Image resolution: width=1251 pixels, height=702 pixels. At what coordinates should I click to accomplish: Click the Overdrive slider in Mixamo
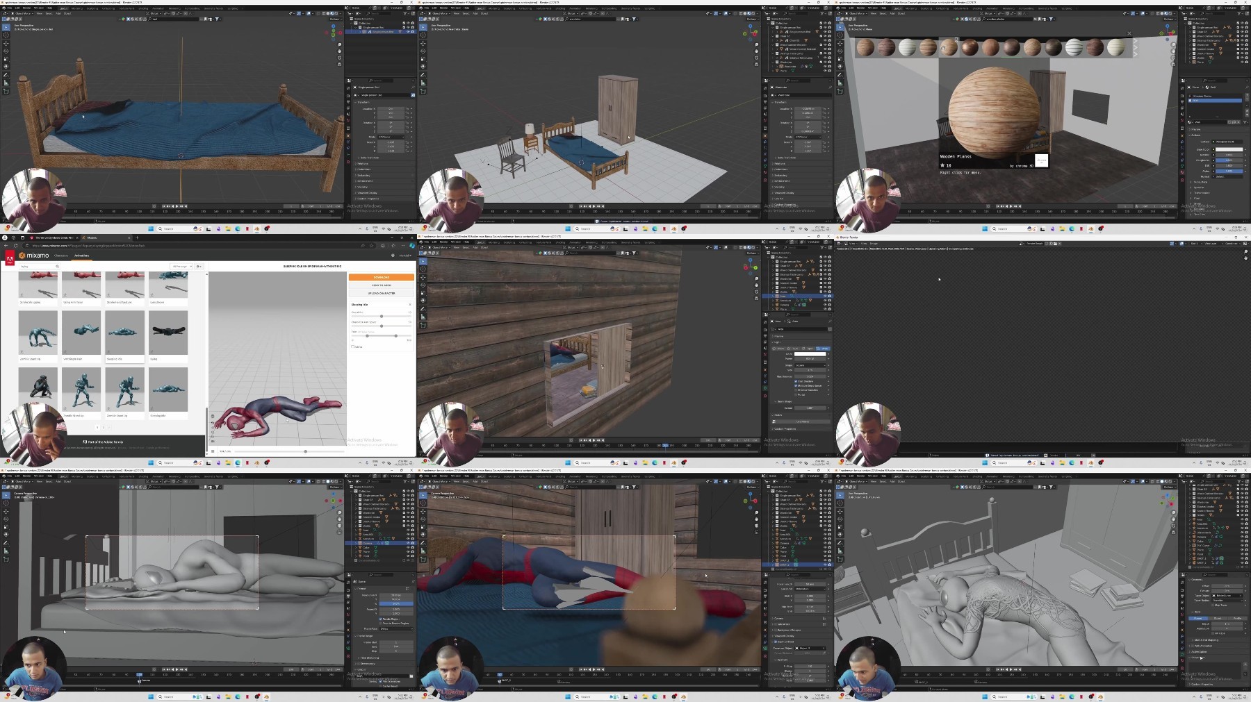coord(382,316)
